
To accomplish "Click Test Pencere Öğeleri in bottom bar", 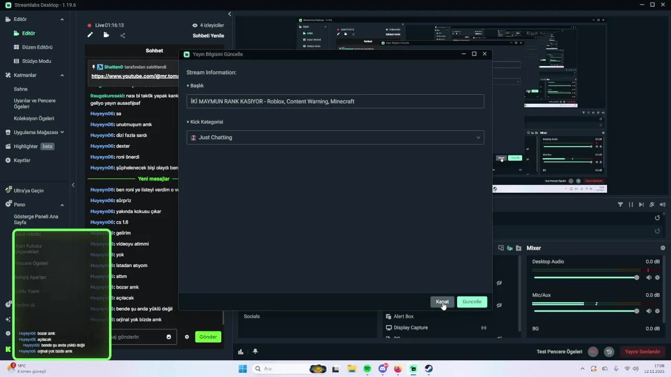I will (559, 352).
